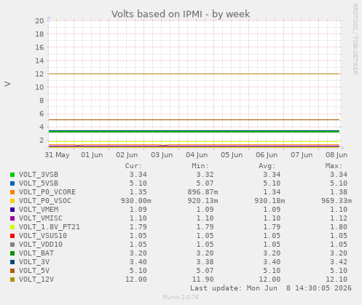
Task: Click the 3.42 max value of VOLT_3V
Action: tap(339, 262)
